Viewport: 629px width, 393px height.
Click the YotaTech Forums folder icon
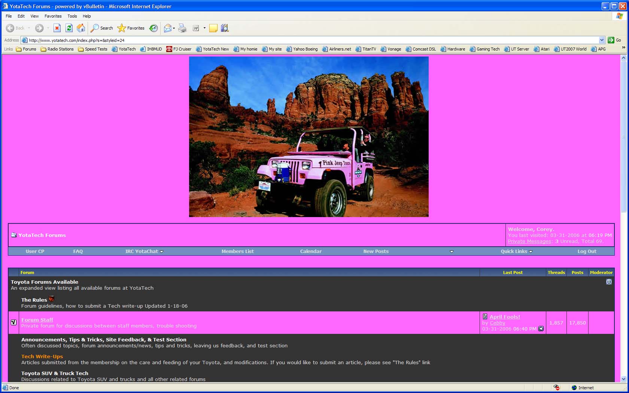click(x=14, y=235)
